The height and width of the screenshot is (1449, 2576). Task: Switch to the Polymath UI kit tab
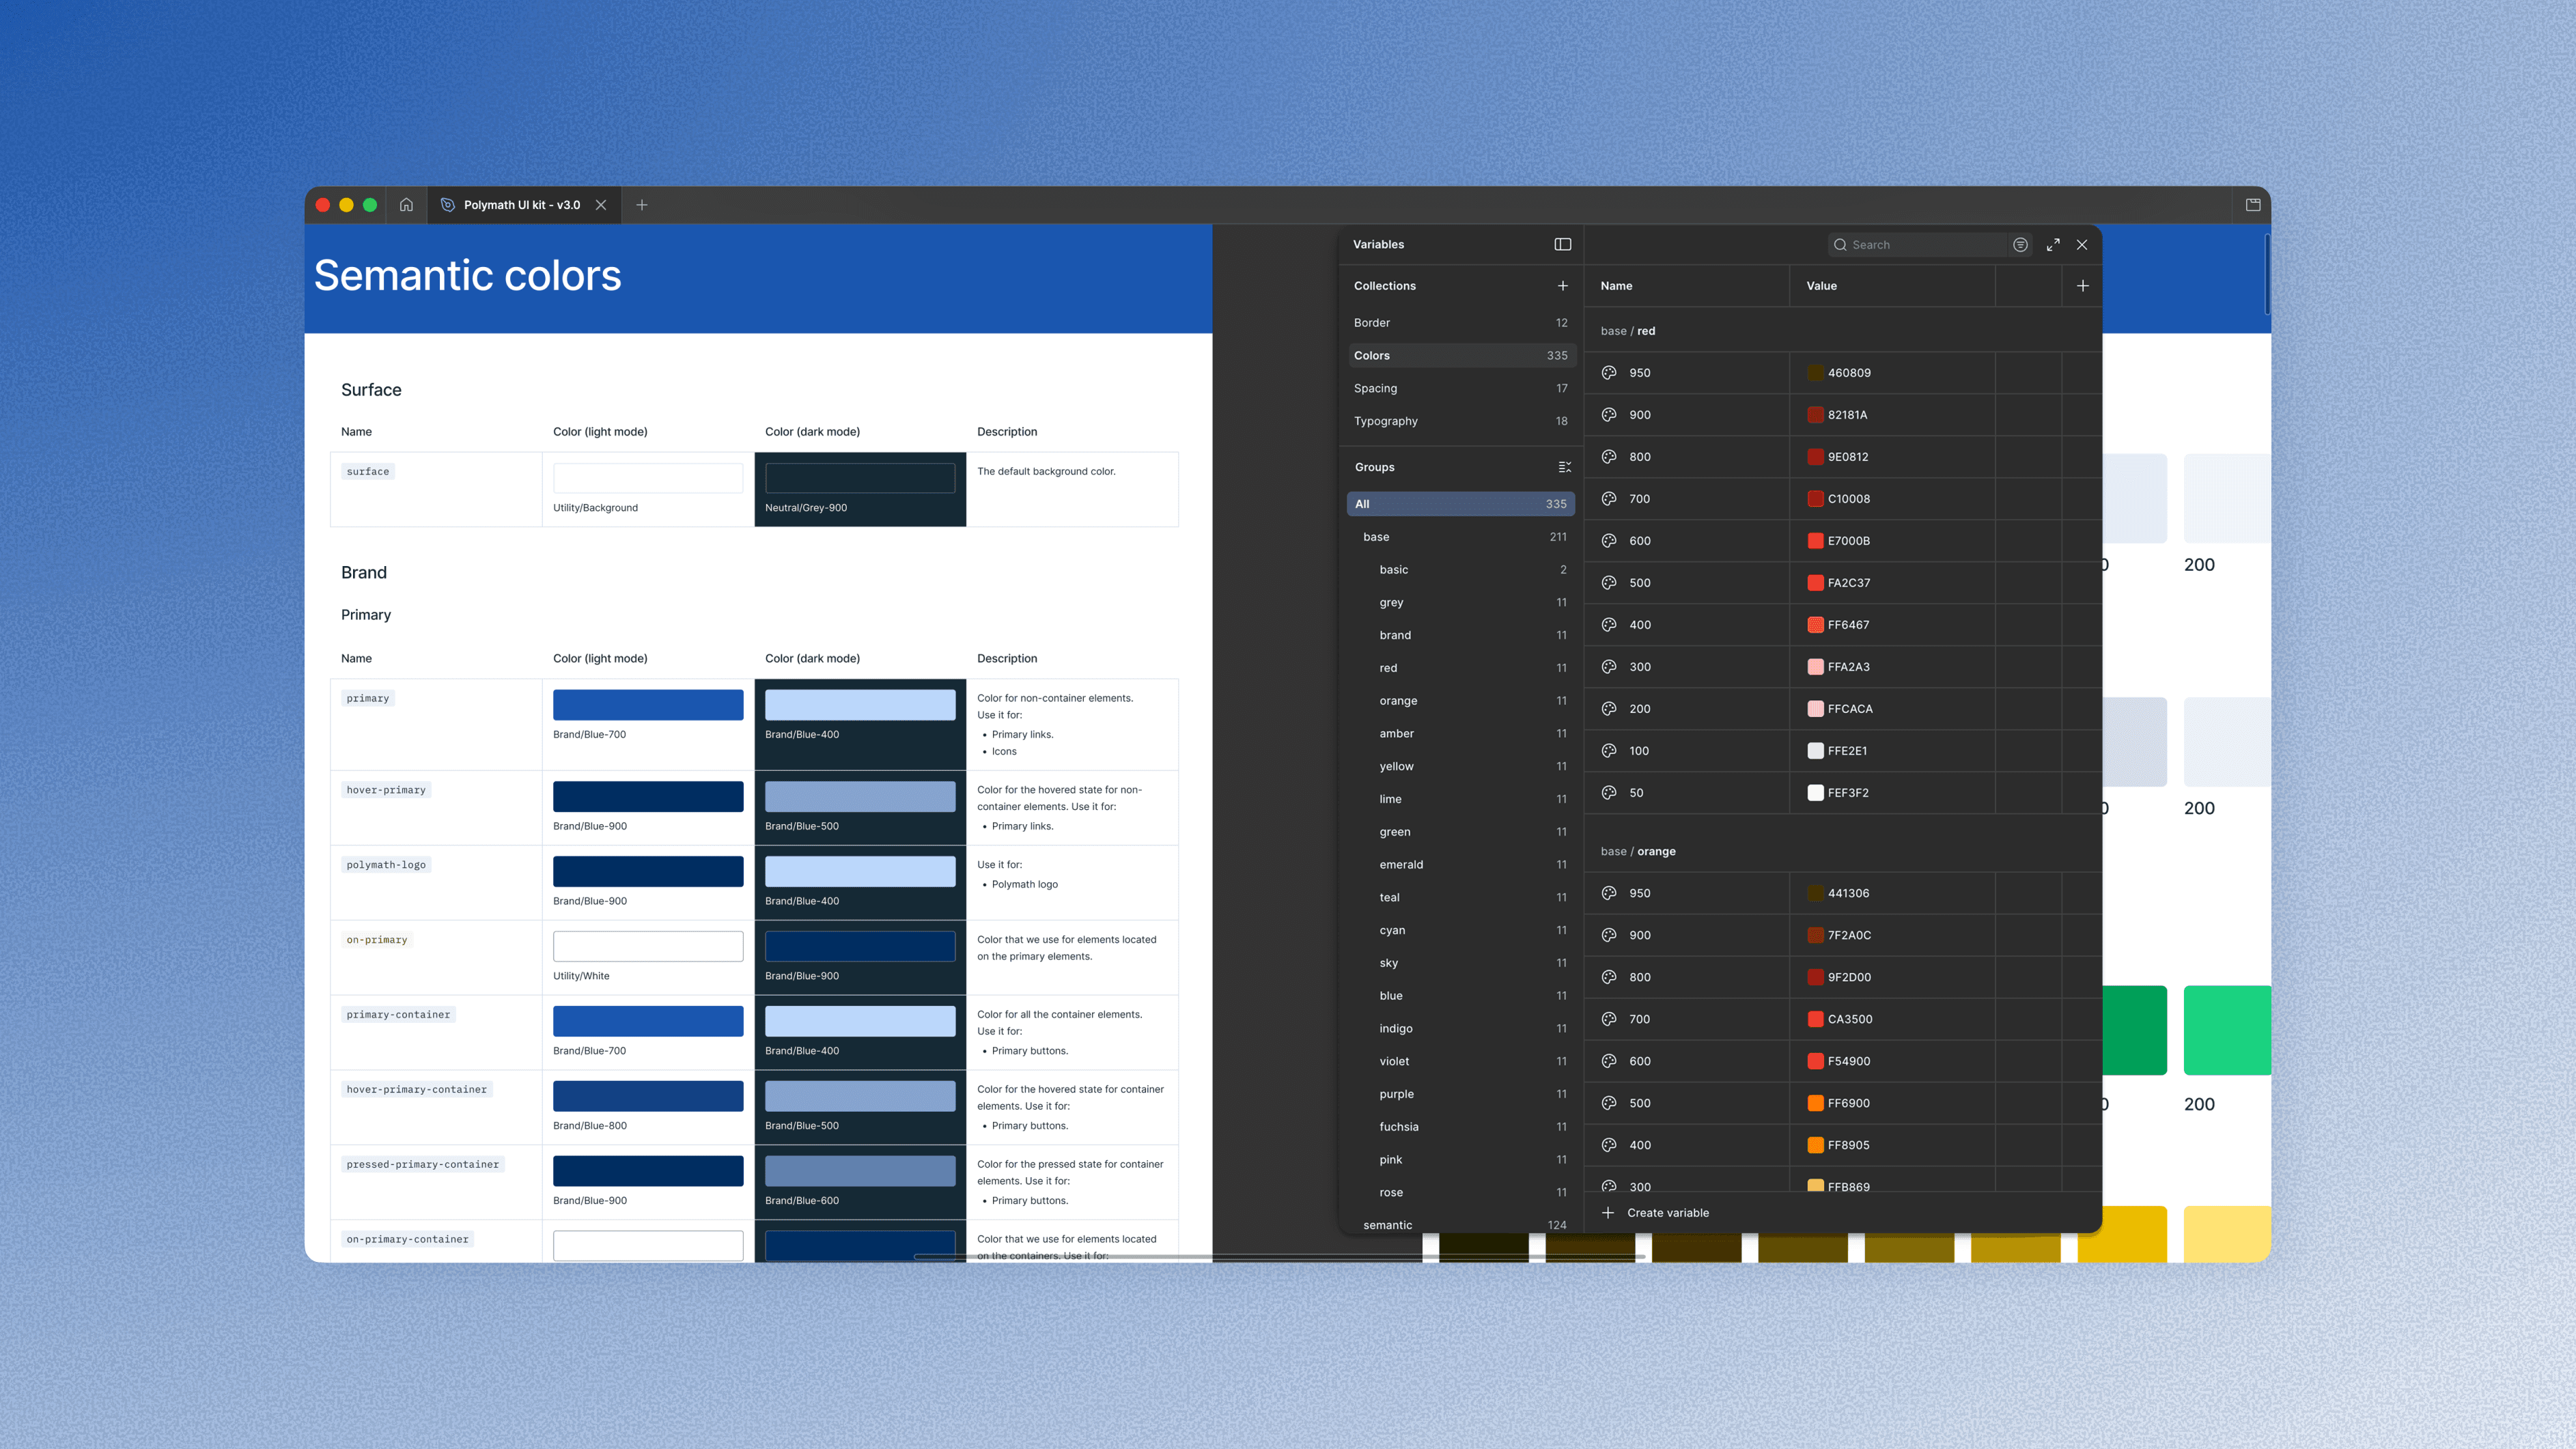[x=521, y=205]
